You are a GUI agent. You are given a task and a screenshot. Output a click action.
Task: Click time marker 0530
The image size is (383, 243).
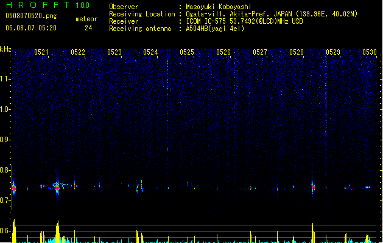click(370, 52)
